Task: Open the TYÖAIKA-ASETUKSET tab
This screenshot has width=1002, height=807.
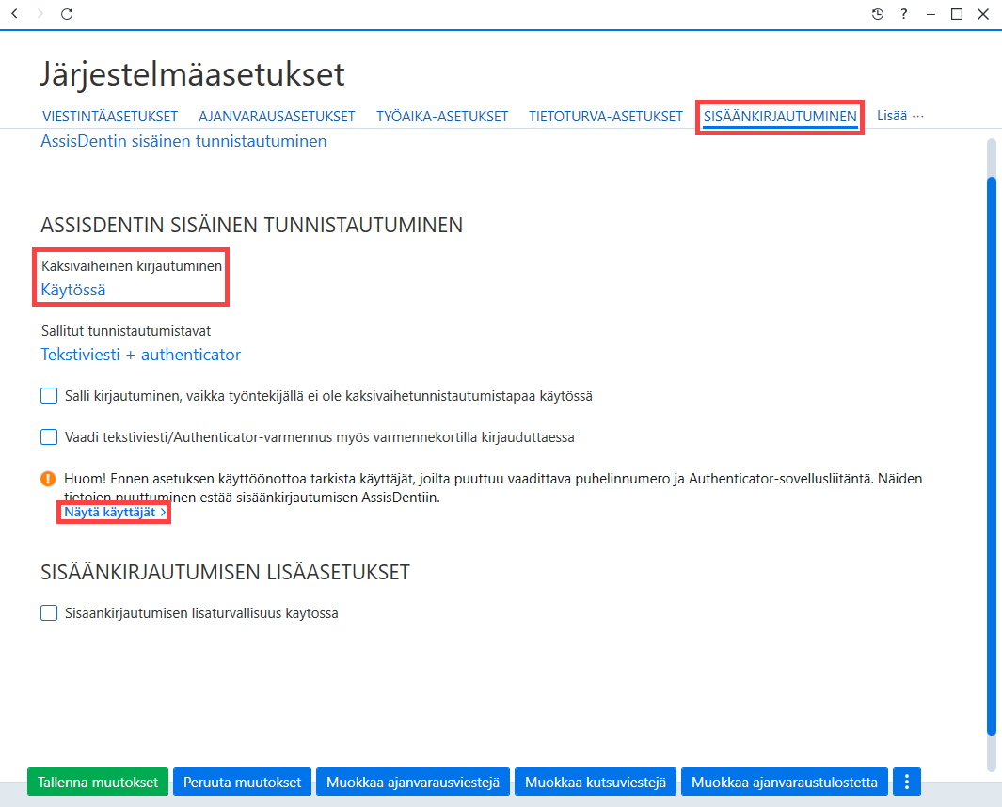Action: [x=442, y=117]
